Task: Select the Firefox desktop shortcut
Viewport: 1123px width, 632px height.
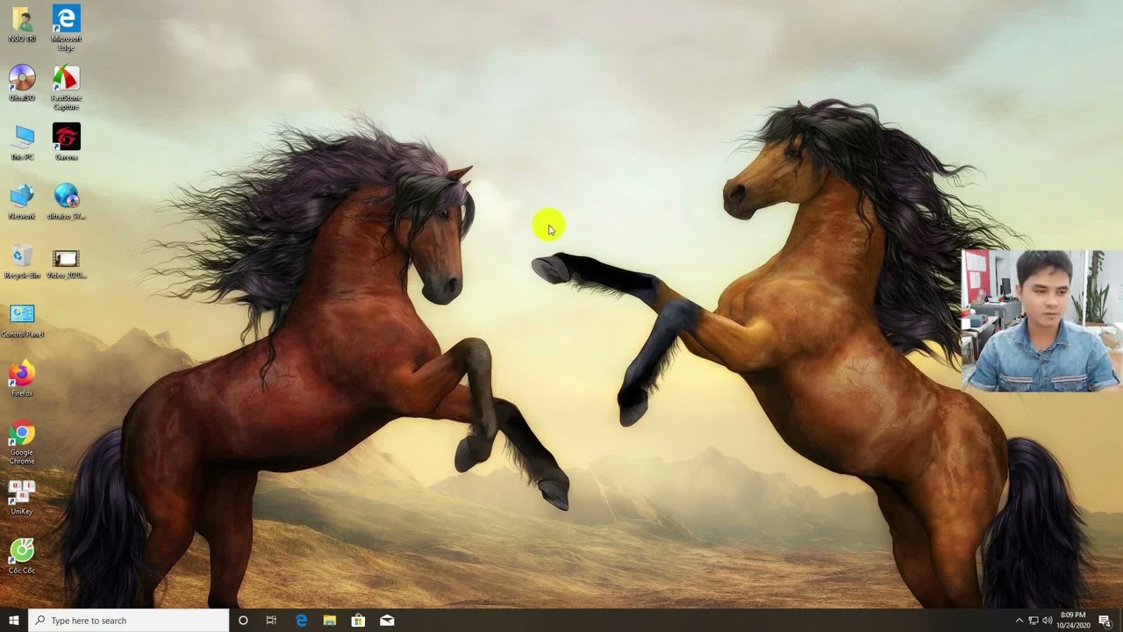Action: tap(22, 379)
